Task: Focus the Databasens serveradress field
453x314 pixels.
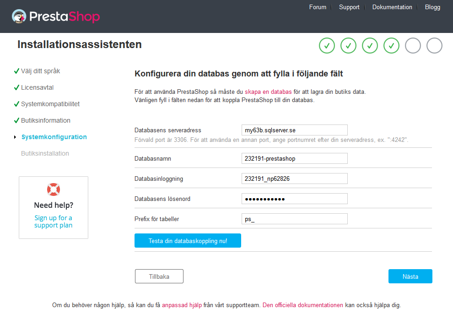Action: click(x=294, y=130)
